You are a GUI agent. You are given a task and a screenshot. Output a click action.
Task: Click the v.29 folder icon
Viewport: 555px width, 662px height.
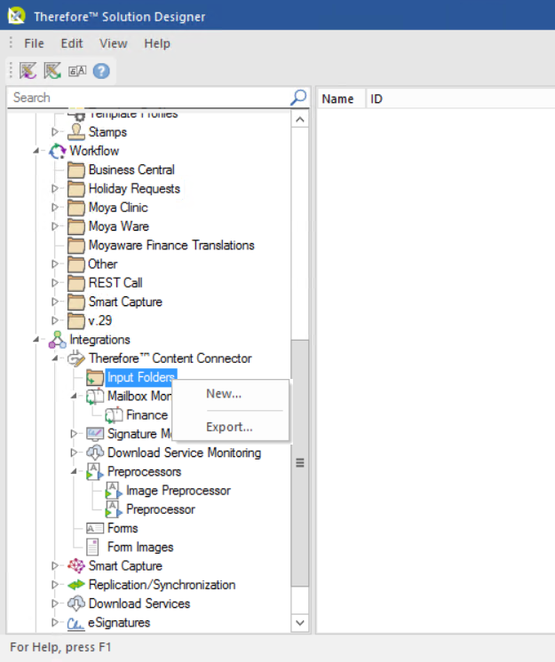[76, 321]
